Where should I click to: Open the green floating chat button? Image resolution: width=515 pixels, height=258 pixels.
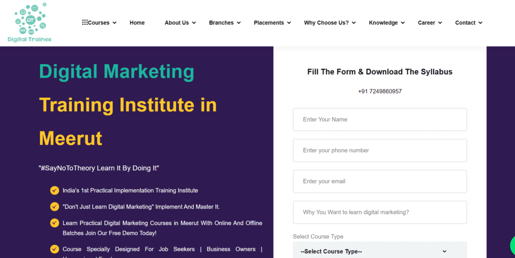coord(512,245)
